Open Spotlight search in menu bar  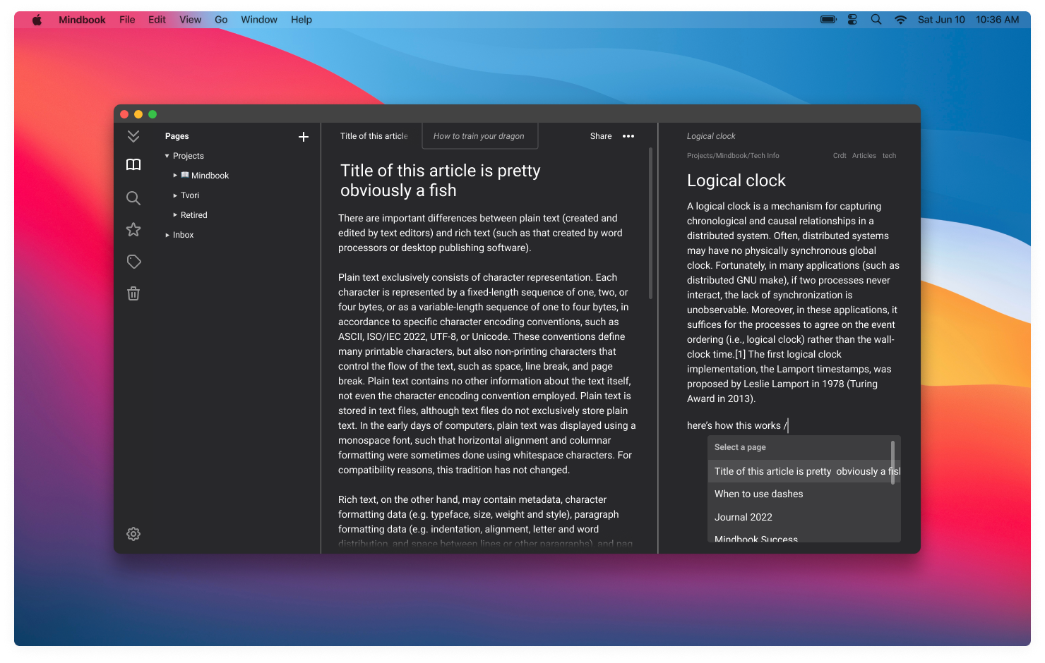876,20
